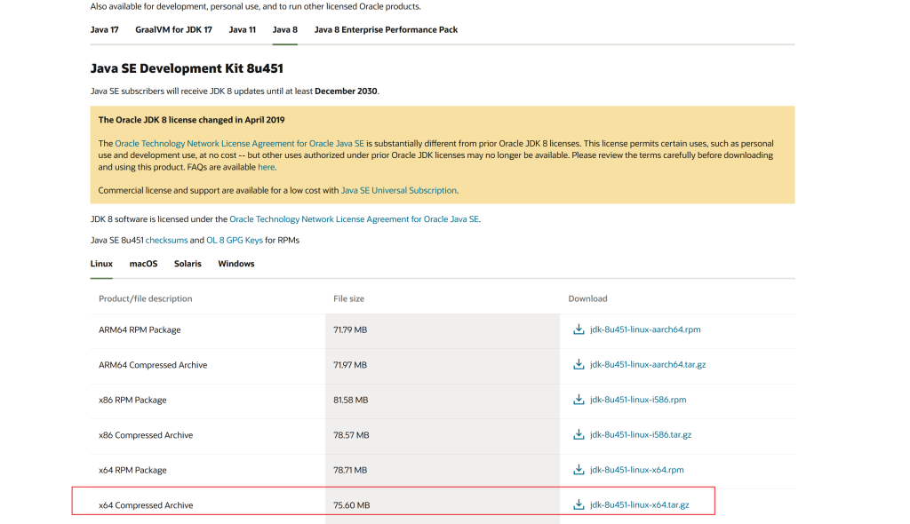Download jdk-8u451-linux-x64.tar.gz file link
This screenshot has width=910, height=524.
(640, 504)
